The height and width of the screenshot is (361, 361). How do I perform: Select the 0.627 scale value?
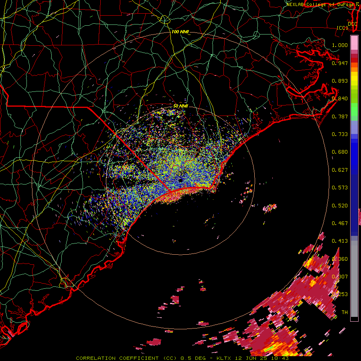(x=340, y=170)
